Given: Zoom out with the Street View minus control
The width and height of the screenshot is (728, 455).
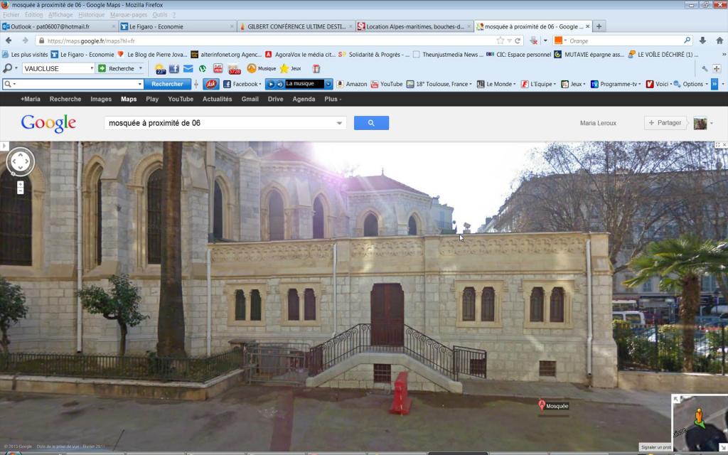Looking at the screenshot, I should 21,191.
